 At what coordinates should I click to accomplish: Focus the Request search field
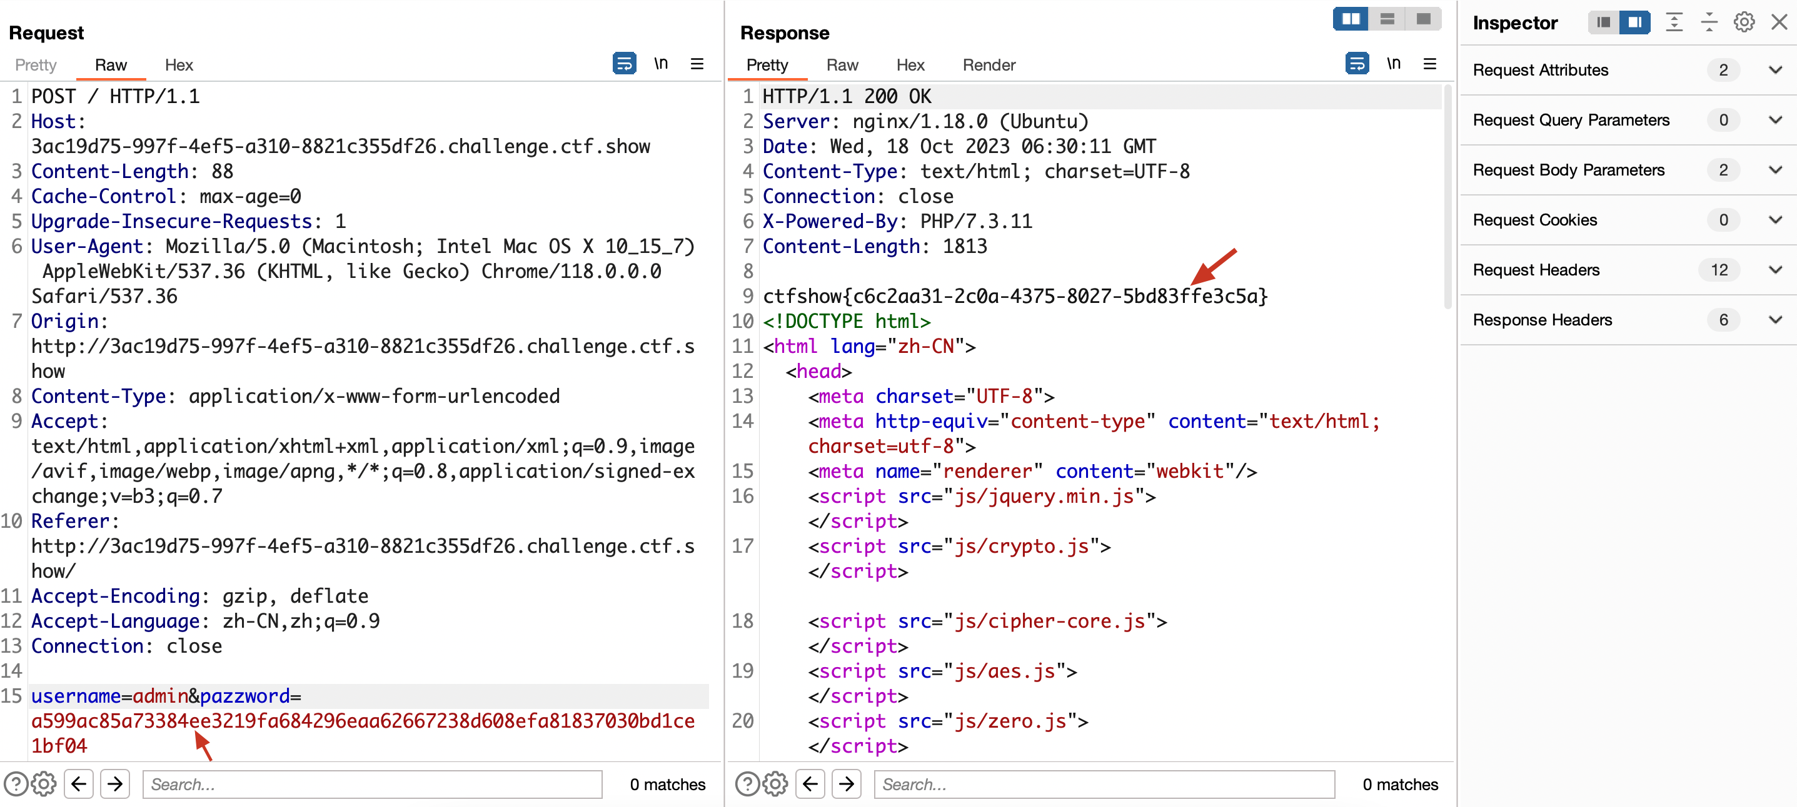pyautogui.click(x=373, y=784)
